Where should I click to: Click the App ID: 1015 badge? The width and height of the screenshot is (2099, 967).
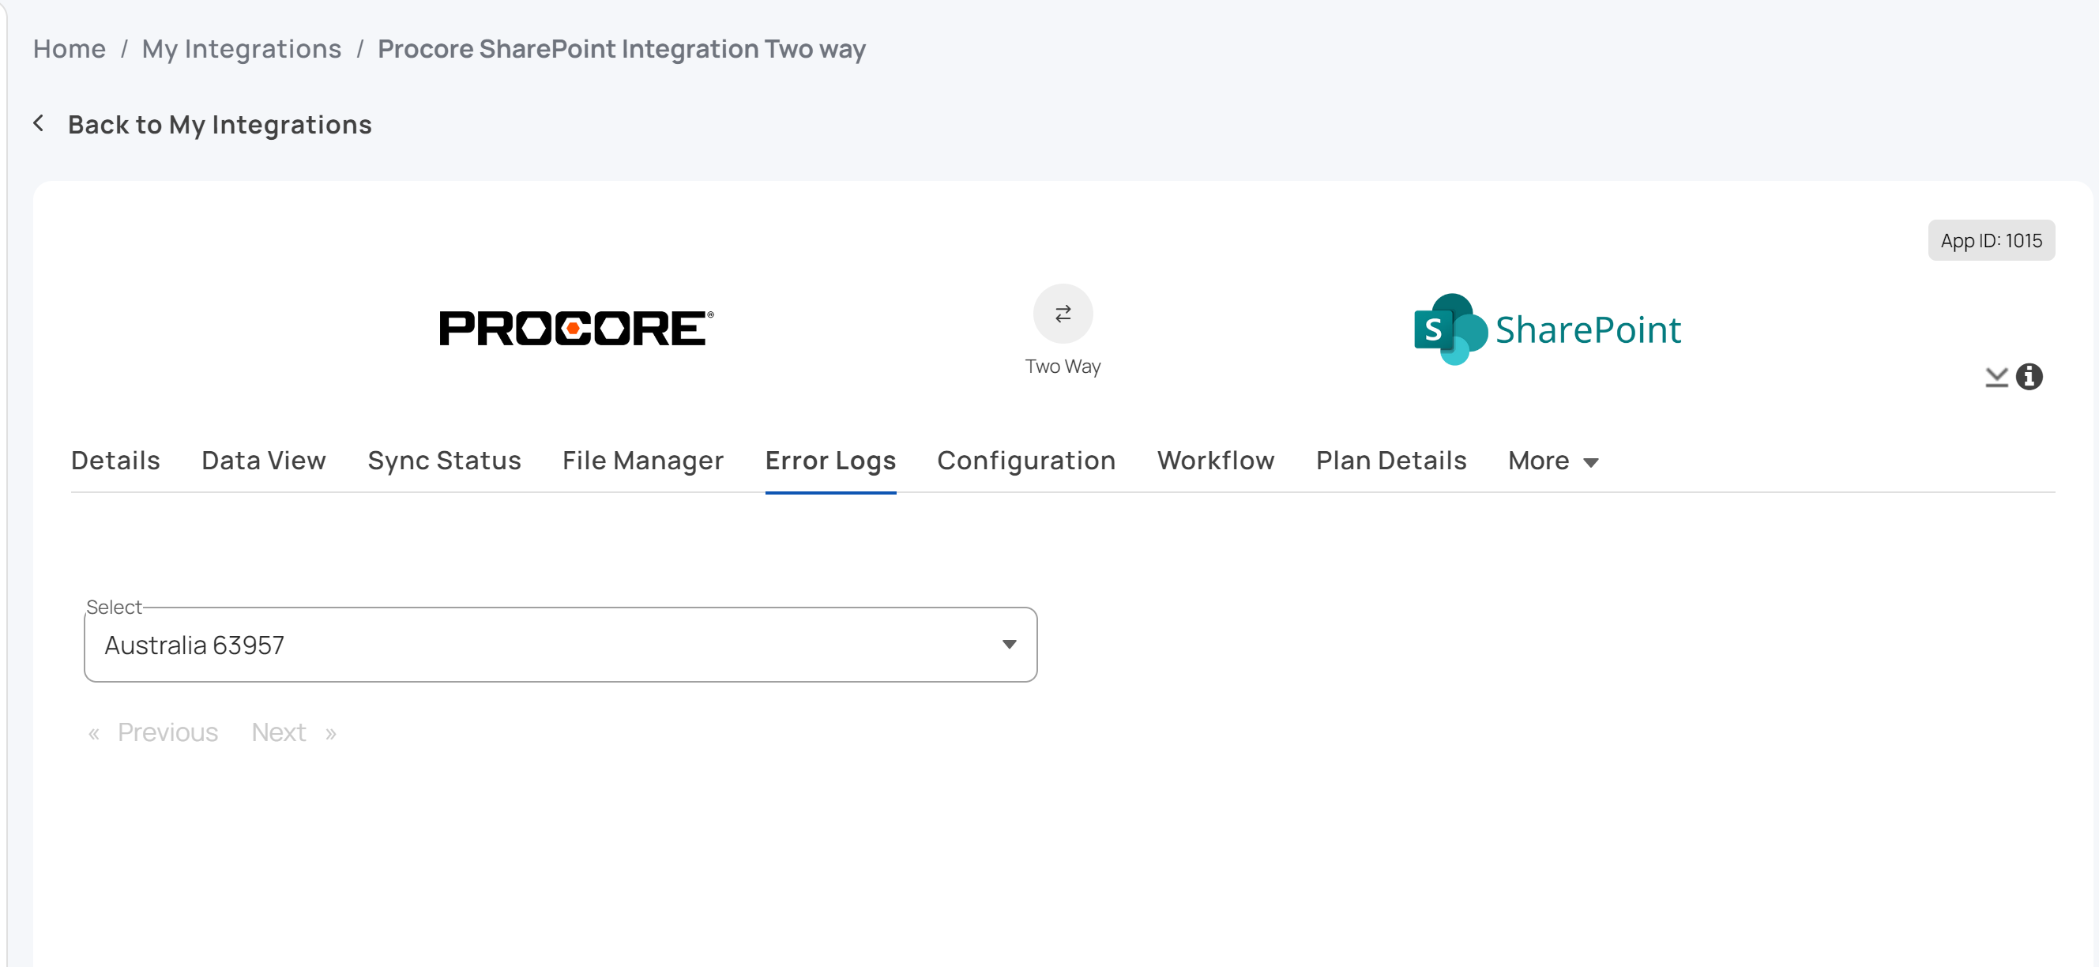1991,240
